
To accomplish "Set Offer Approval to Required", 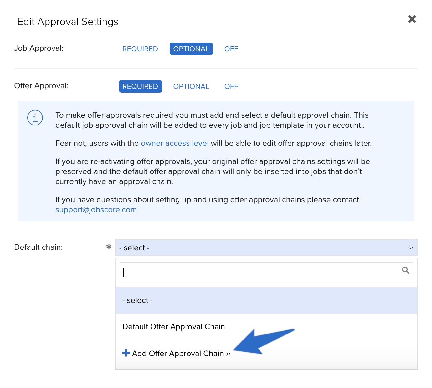I will point(141,86).
